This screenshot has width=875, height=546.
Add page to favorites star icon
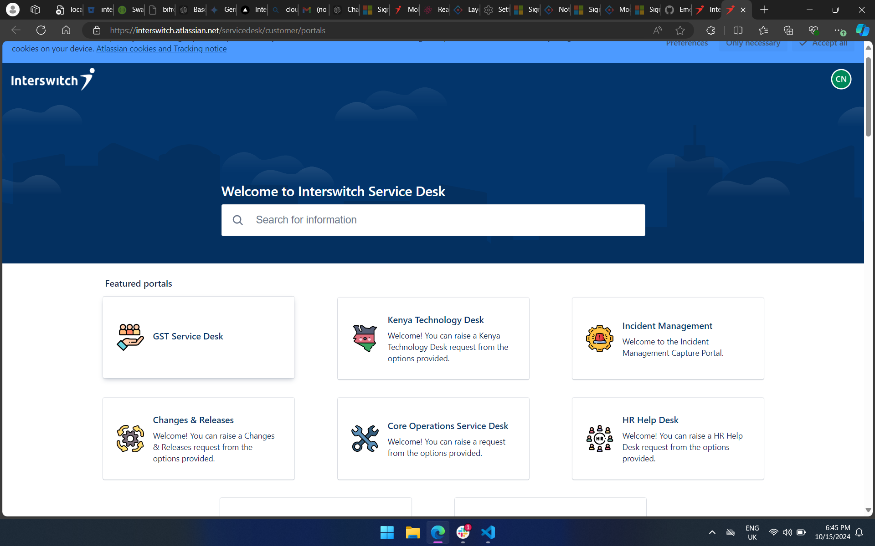680,30
